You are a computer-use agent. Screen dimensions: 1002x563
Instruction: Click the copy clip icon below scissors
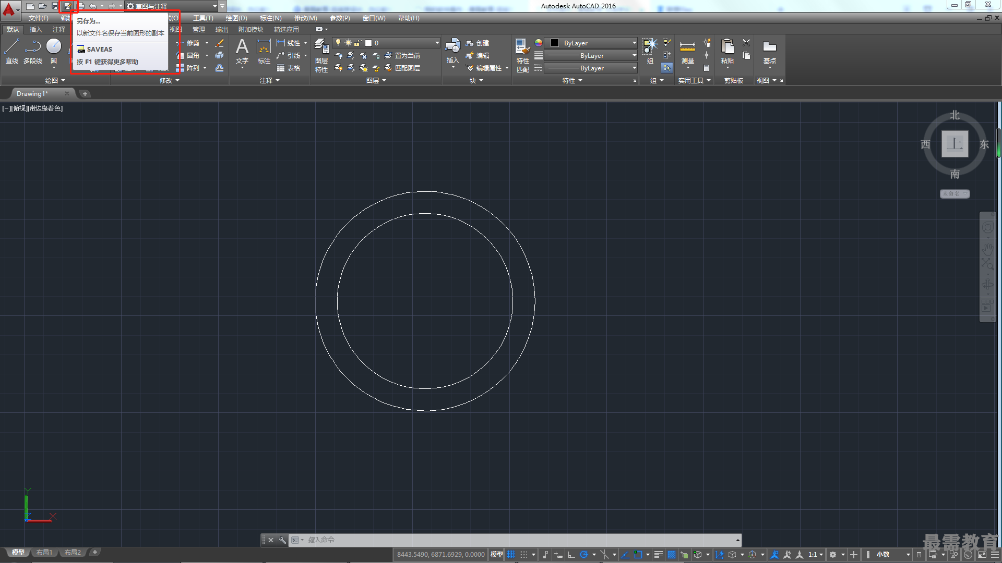tap(746, 55)
